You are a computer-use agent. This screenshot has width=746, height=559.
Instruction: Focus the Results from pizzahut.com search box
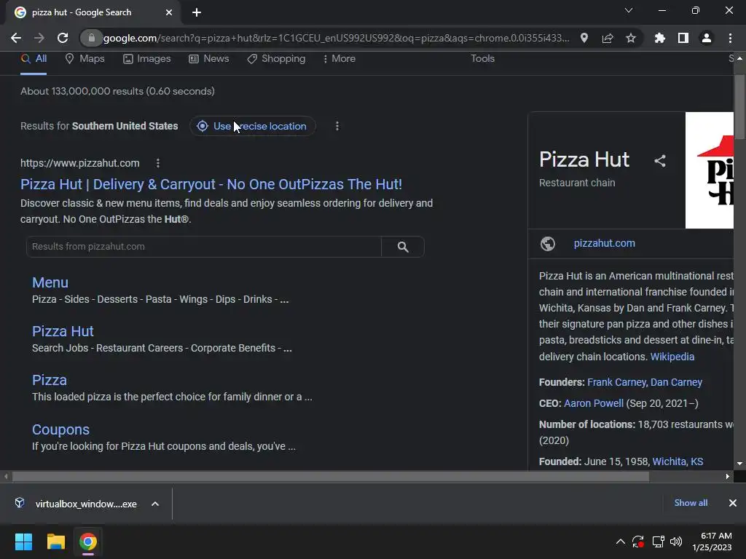click(204, 247)
